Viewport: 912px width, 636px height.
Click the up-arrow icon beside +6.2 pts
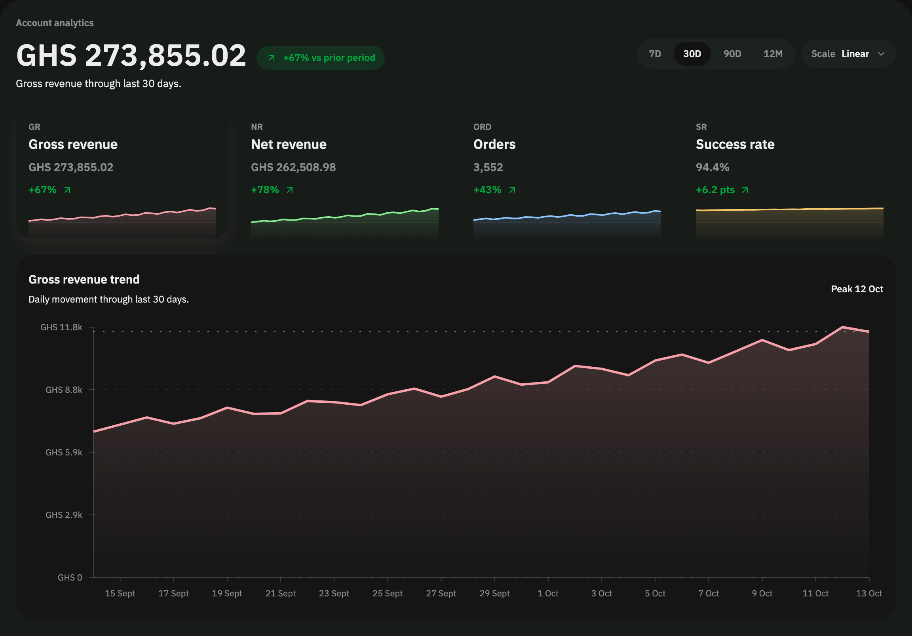click(745, 190)
